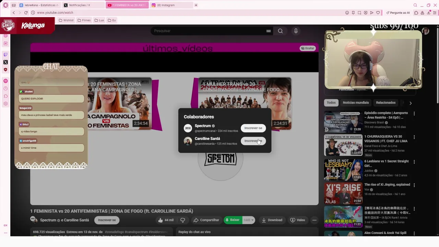439x247 pixels.
Task: Open the player send arrow icon
Action: point(372,13)
